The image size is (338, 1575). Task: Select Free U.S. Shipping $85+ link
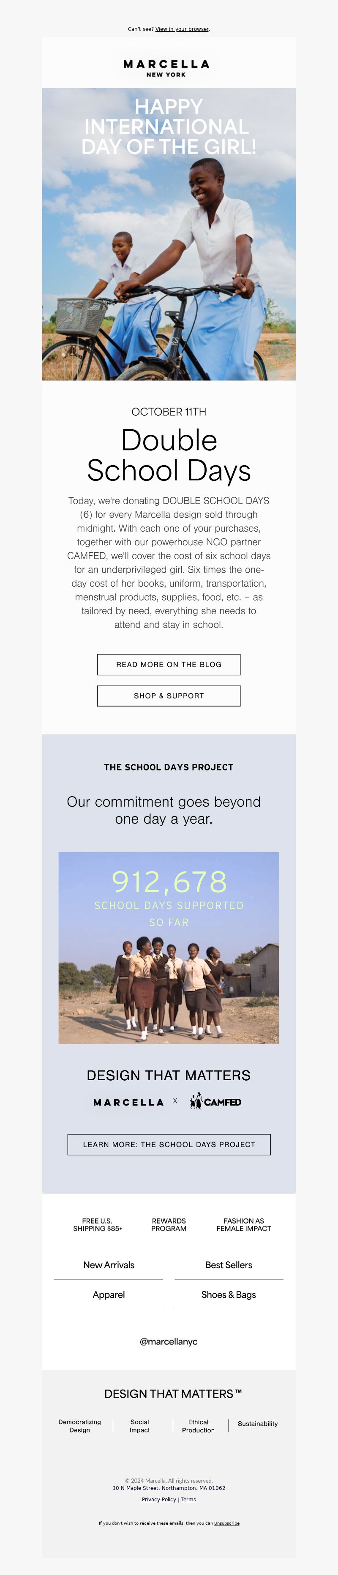[x=98, y=1225]
